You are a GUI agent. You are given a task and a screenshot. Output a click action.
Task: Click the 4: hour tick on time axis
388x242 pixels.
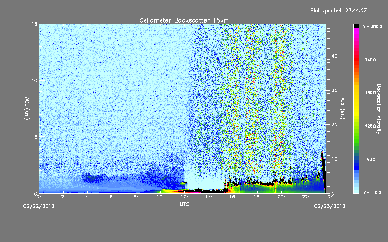coord(87,197)
